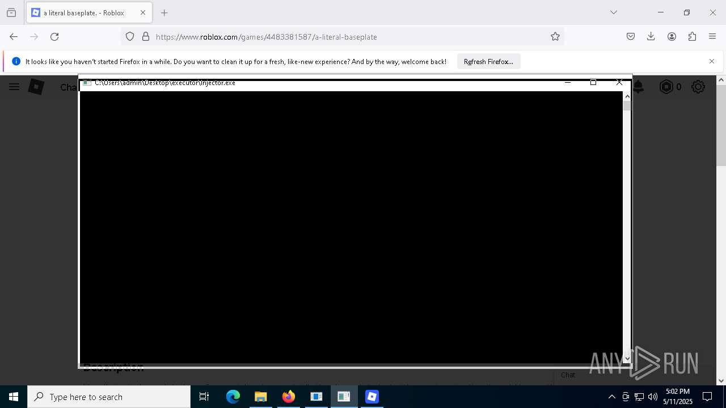Click the console scrollbar down arrow

click(x=627, y=358)
